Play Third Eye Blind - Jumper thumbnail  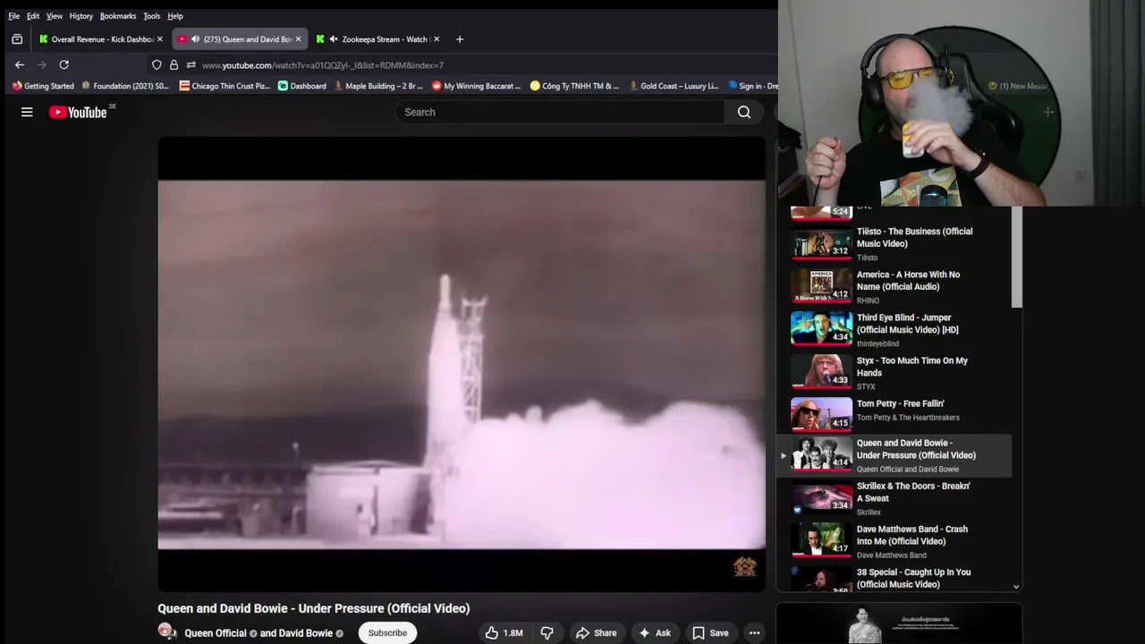[x=821, y=328]
